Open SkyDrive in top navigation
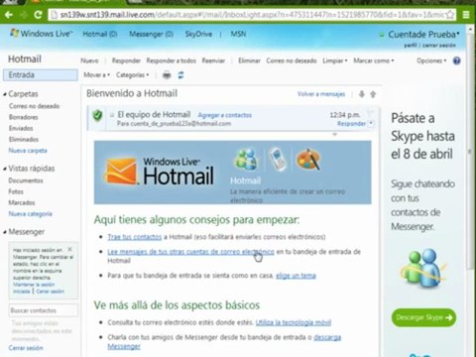The image size is (476, 357). 198,34
